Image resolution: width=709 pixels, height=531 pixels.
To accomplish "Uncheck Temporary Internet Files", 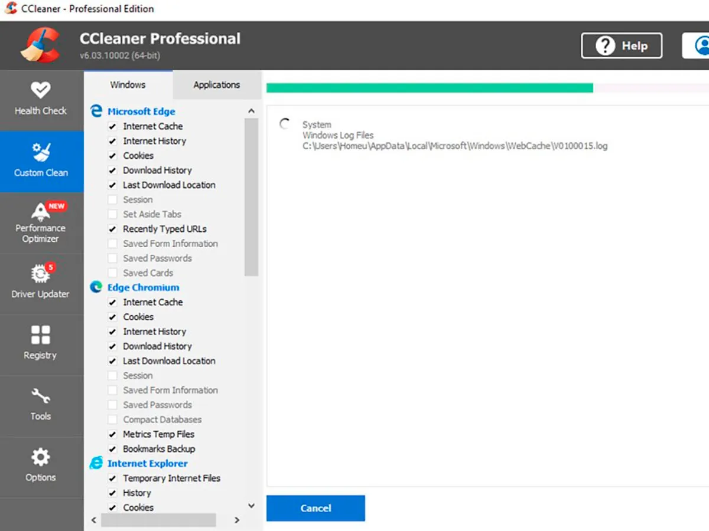I will coord(112,478).
